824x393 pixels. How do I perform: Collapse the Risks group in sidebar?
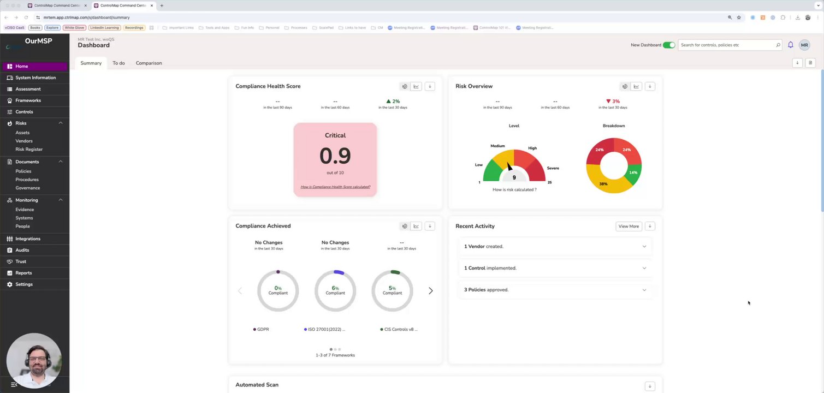point(61,123)
